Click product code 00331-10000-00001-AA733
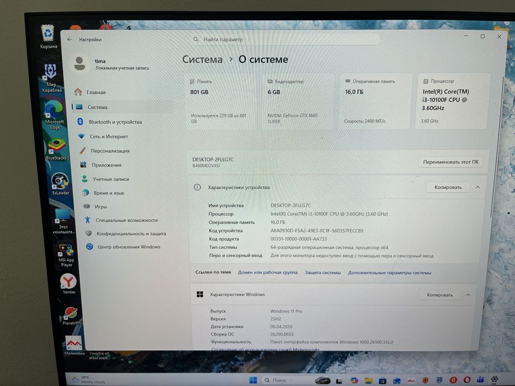The width and height of the screenshot is (515, 386). pos(299,239)
